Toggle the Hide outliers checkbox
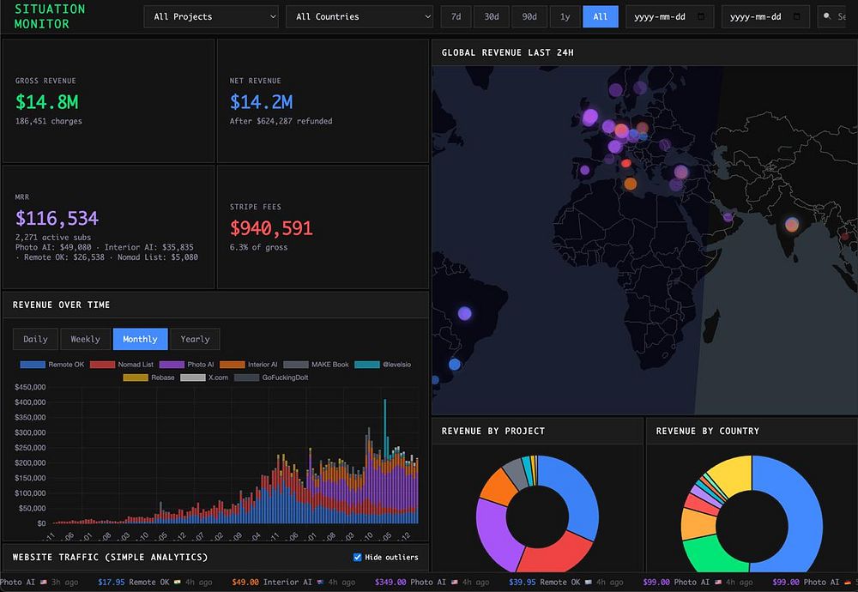This screenshot has height=592, width=858. [357, 557]
